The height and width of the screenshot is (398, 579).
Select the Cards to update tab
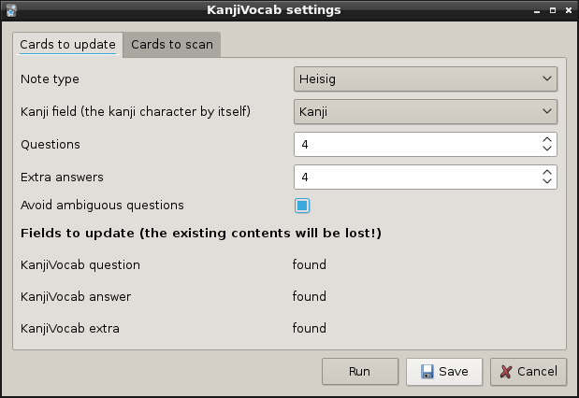point(67,45)
